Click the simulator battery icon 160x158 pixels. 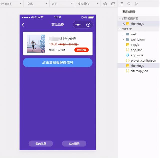point(91,17)
